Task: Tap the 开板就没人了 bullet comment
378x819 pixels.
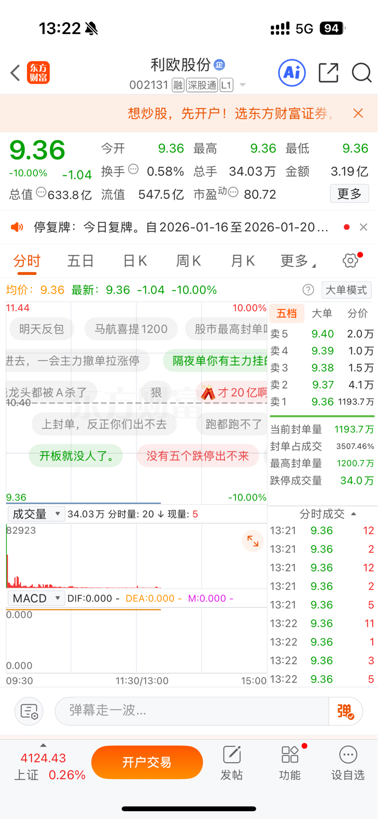Action: tap(76, 456)
